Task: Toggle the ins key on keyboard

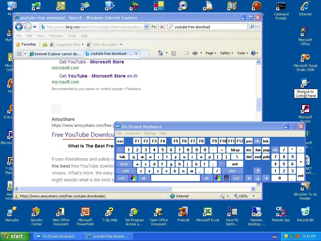Action: click(x=249, y=150)
